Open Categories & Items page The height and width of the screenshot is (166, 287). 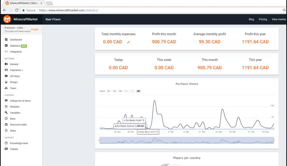point(20,101)
